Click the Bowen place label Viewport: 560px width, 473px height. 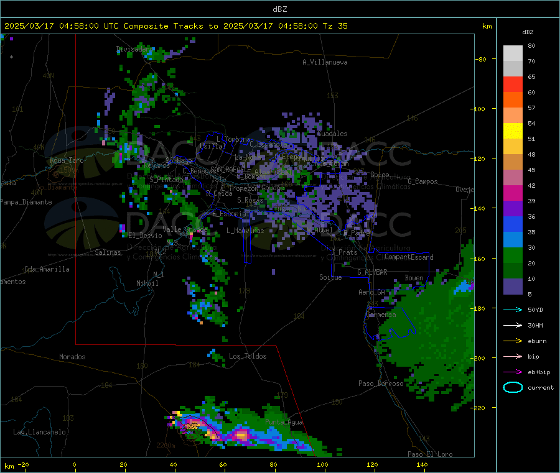click(414, 278)
